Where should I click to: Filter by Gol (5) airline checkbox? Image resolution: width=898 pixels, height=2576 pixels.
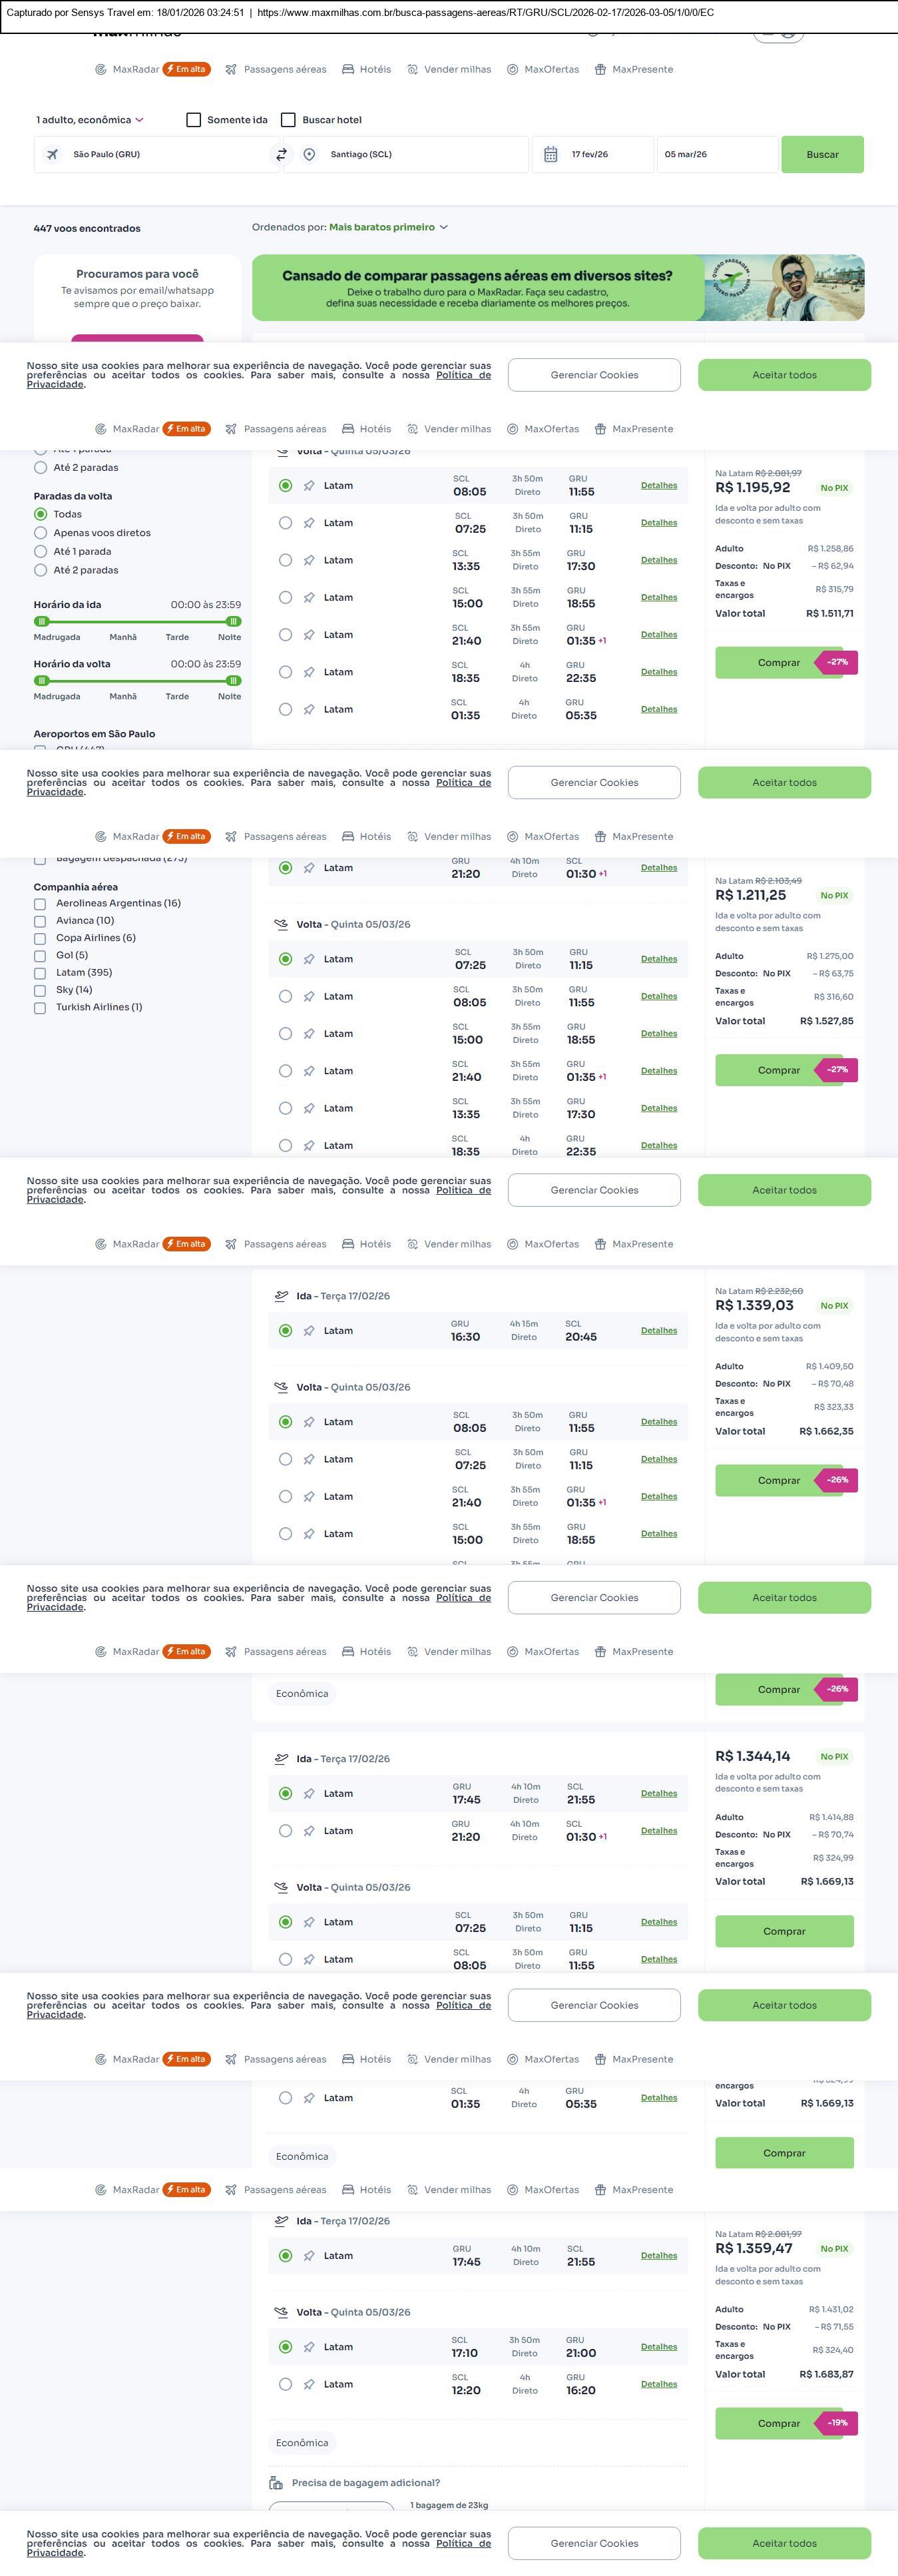[40, 955]
